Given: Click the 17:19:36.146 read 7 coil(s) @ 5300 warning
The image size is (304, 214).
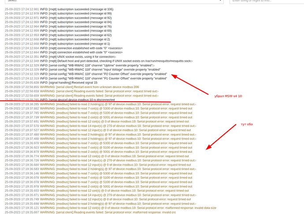Looking at the screenshot, I should (x=99, y=173).
